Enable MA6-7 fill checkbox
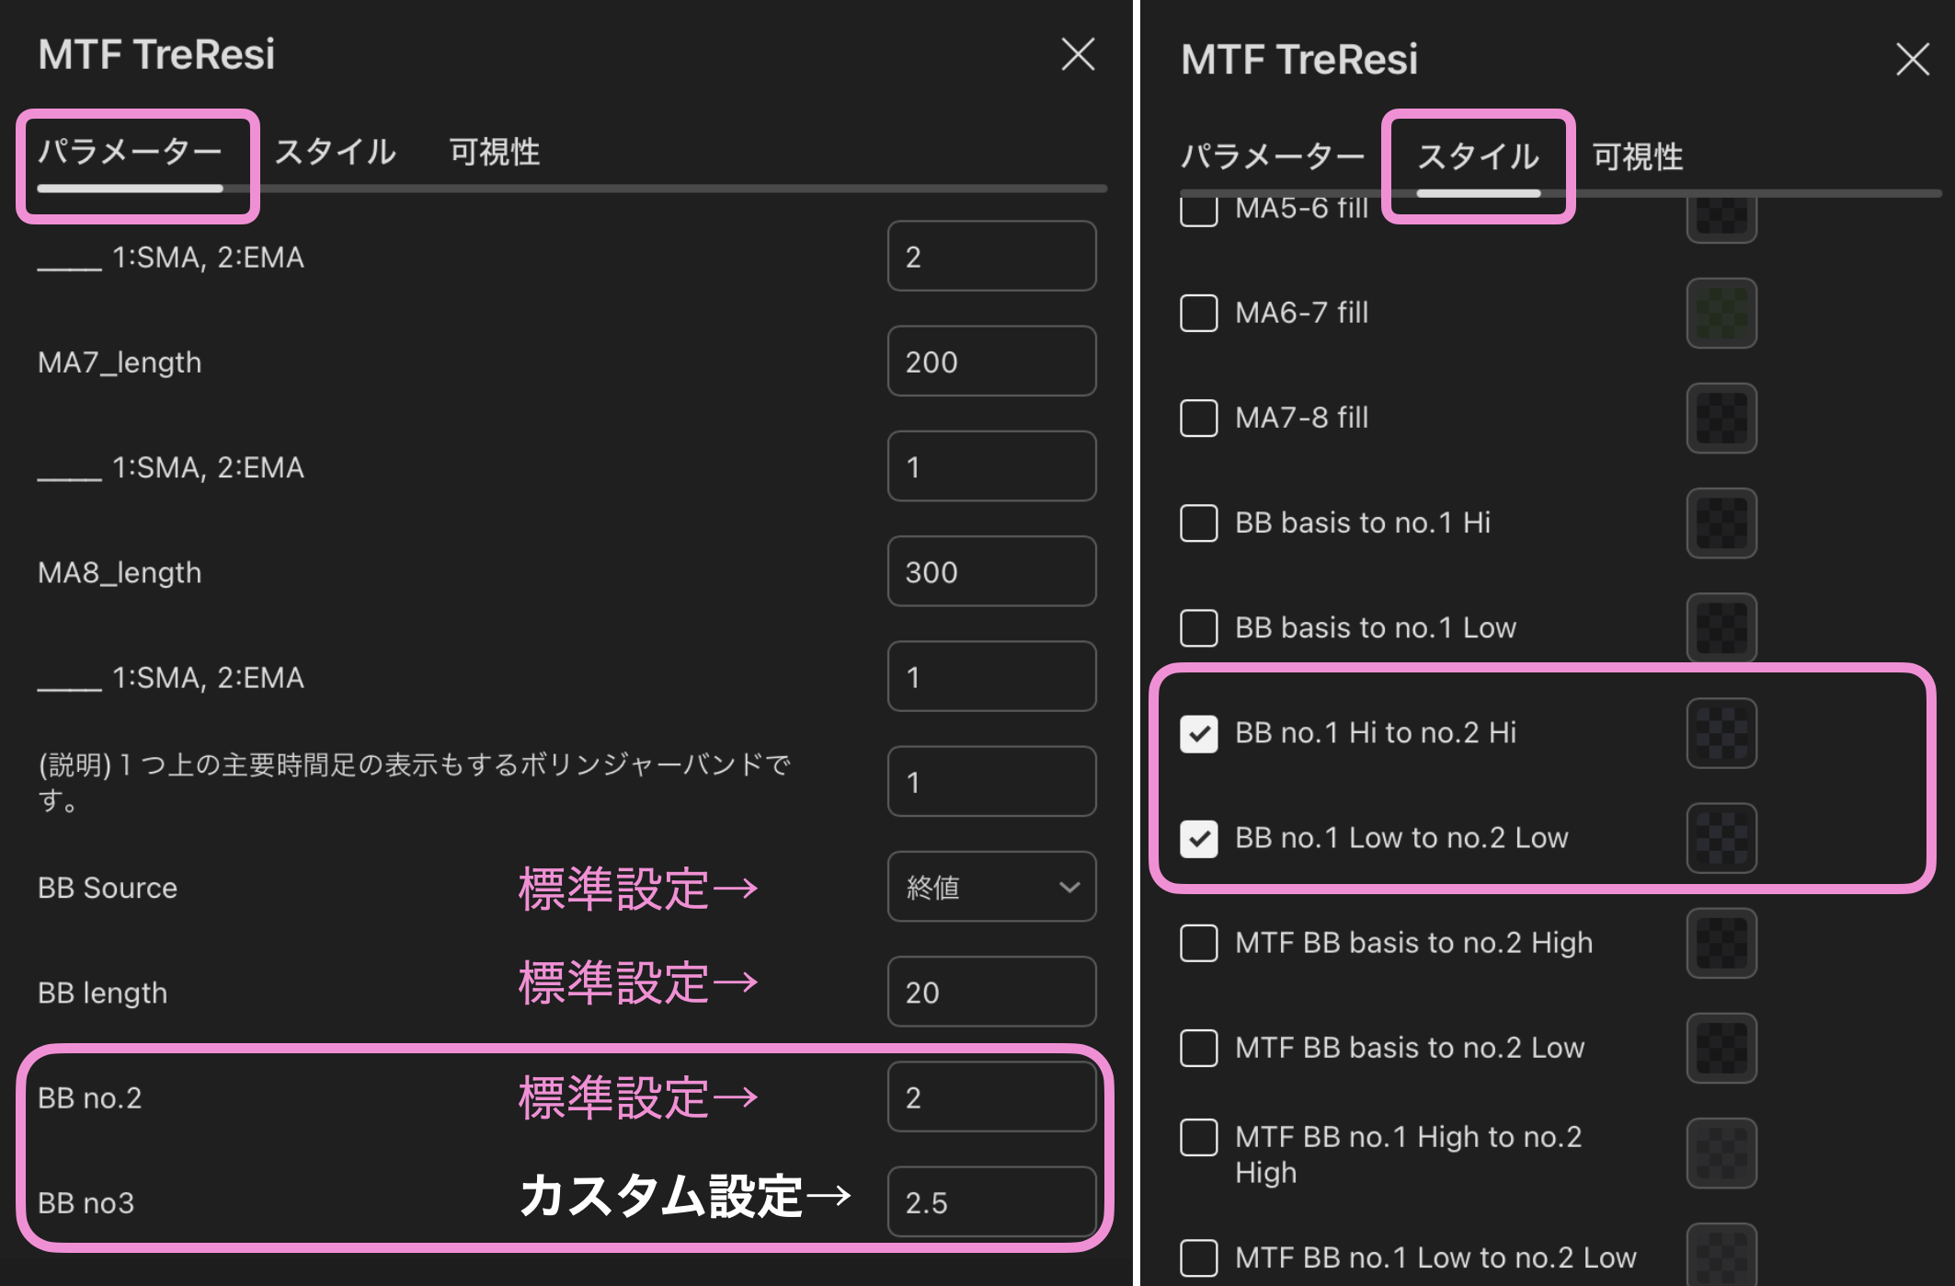This screenshot has width=1955, height=1286. (x=1199, y=313)
